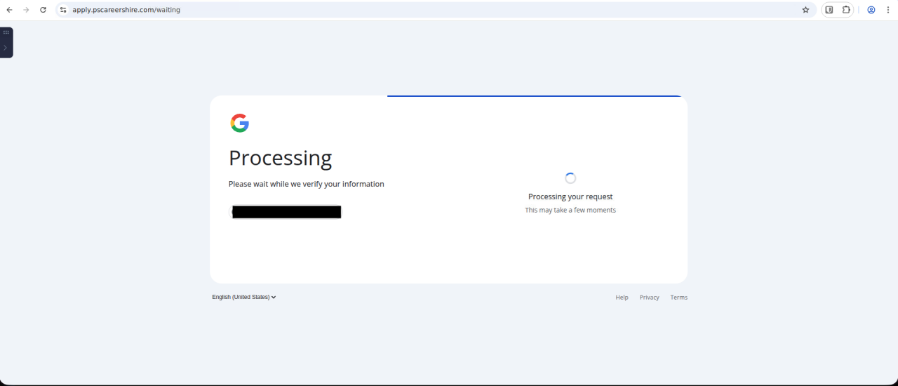898x386 pixels.
Task: Open the Chrome profile avatar
Action: pos(871,10)
